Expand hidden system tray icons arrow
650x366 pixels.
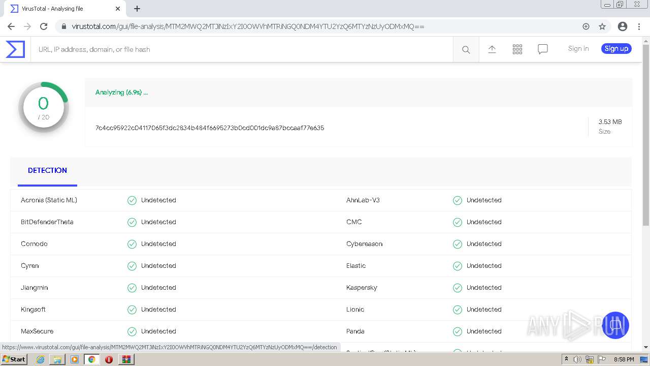coord(566,359)
